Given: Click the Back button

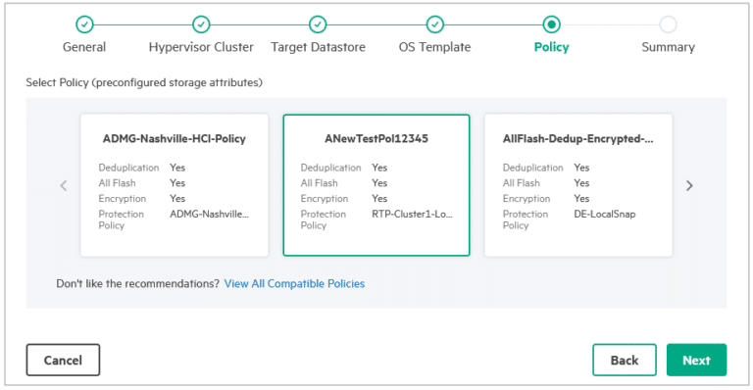Looking at the screenshot, I should point(625,360).
